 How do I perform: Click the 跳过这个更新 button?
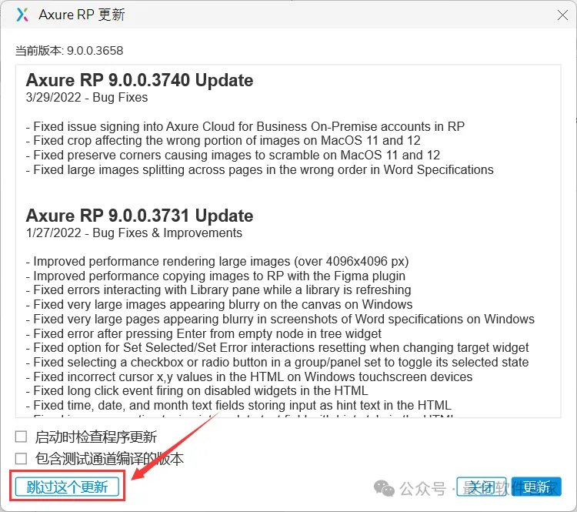point(67,487)
